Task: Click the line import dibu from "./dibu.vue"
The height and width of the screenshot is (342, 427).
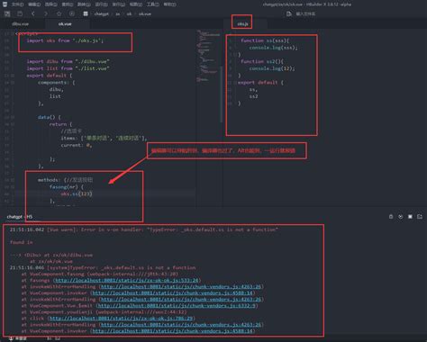Action: pyautogui.click(x=68, y=61)
